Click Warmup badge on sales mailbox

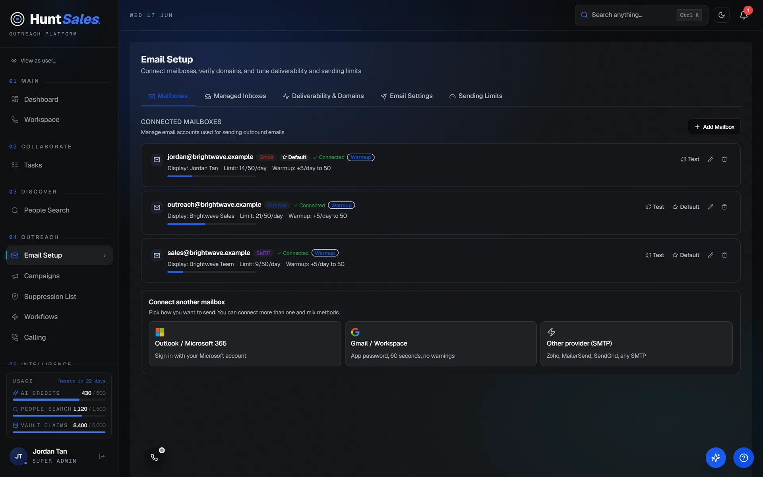point(325,253)
